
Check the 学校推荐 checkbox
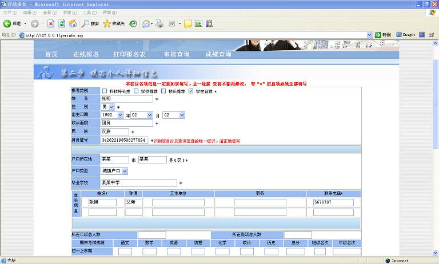(x=136, y=91)
